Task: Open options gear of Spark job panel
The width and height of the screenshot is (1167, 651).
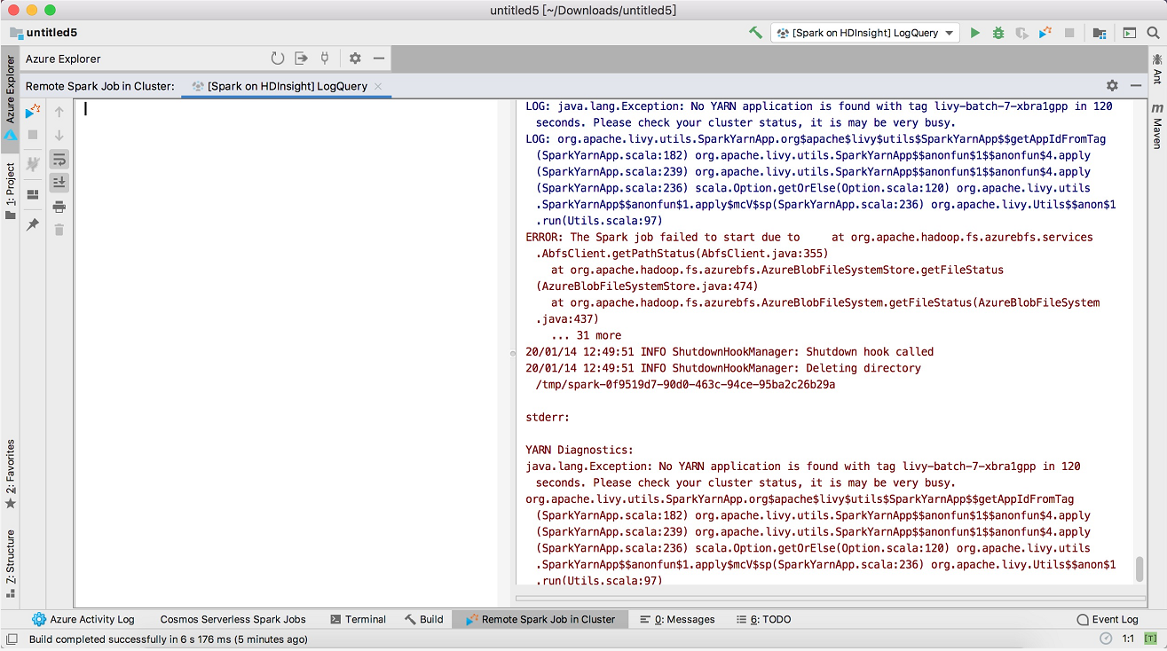Action: 1113,86
